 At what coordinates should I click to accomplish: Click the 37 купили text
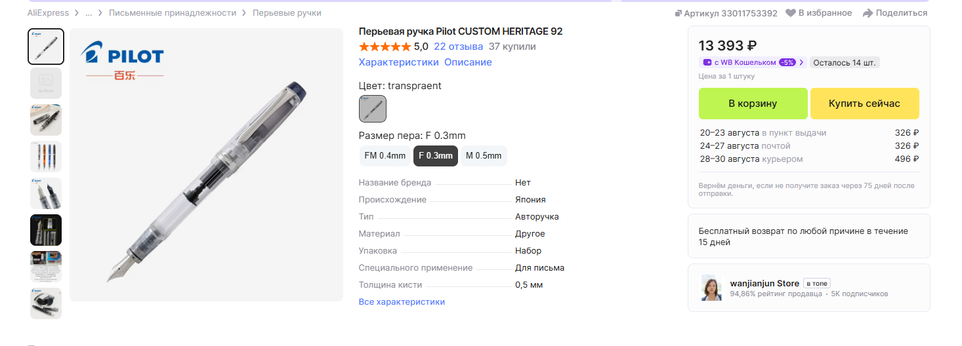[512, 47]
